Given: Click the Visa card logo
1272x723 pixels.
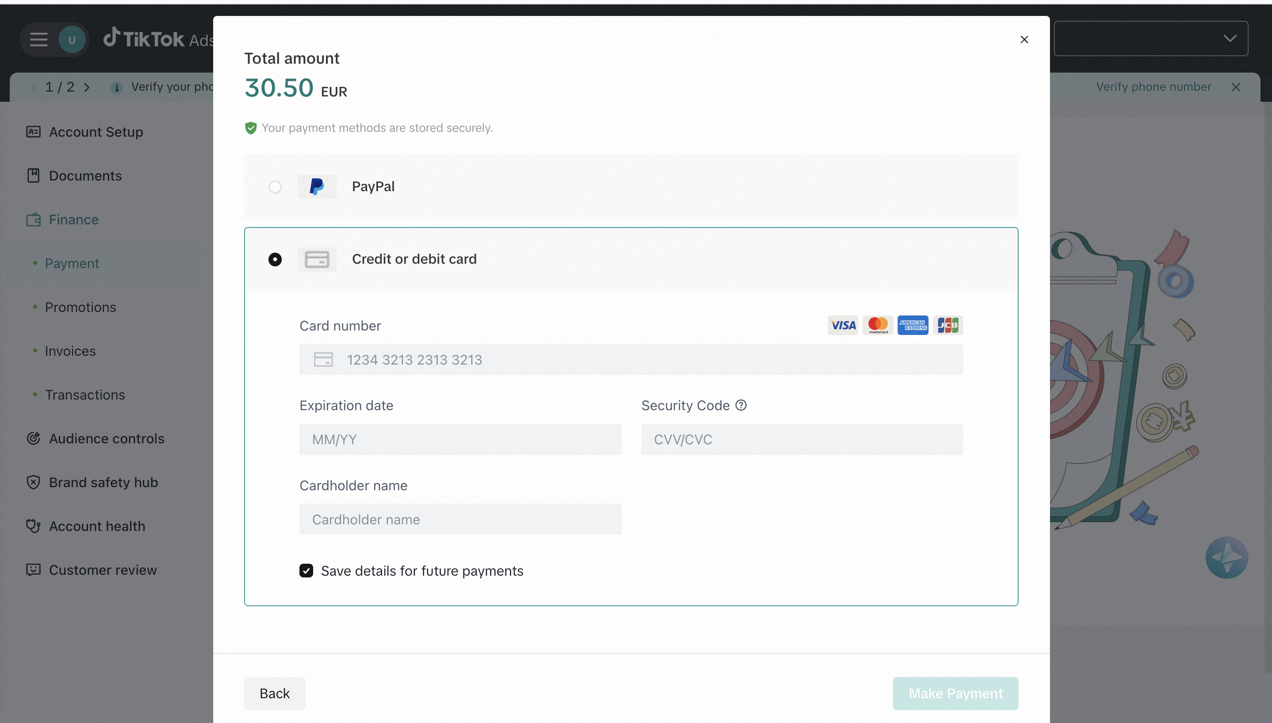Looking at the screenshot, I should pyautogui.click(x=843, y=325).
